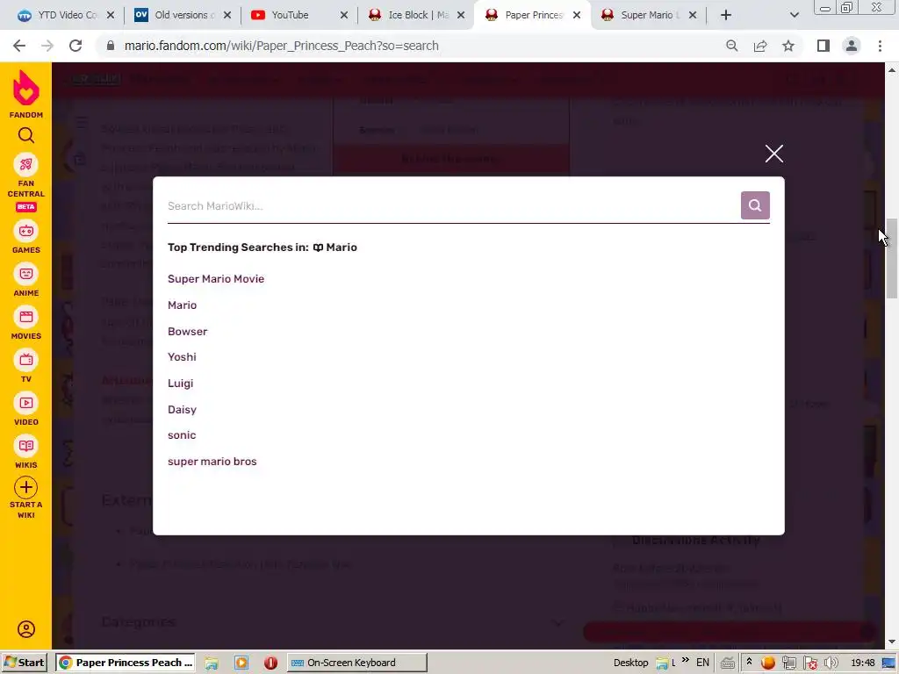The width and height of the screenshot is (899, 674).
Task: Open the EN language indicator
Action: (702, 663)
